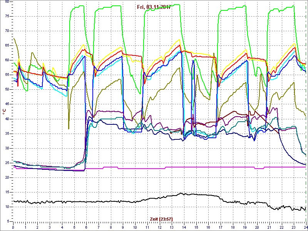Click hour 23 on the time axis
Viewport: 308px width, 231px height.
click(294, 227)
